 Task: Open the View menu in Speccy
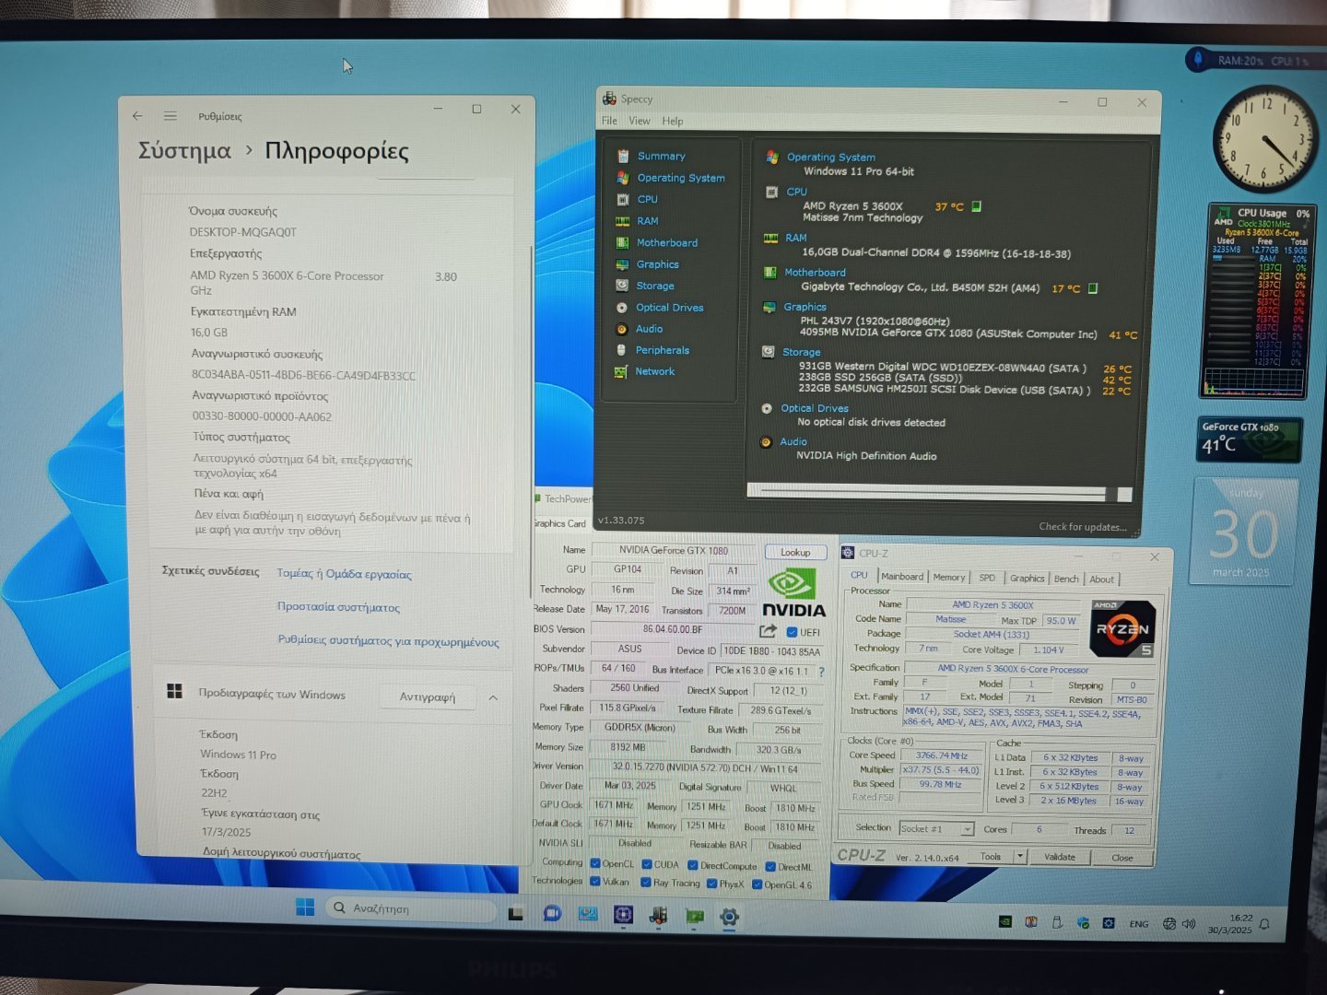(x=640, y=121)
